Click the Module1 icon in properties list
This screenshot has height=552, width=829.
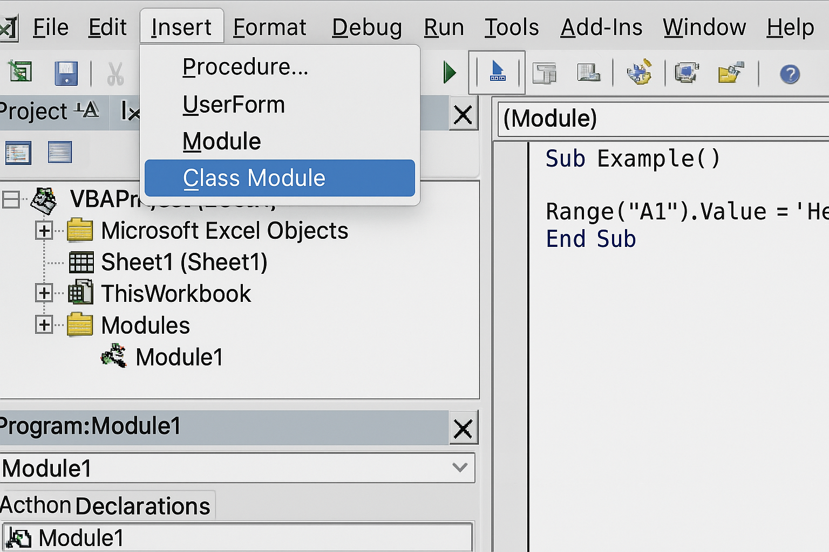pos(19,539)
